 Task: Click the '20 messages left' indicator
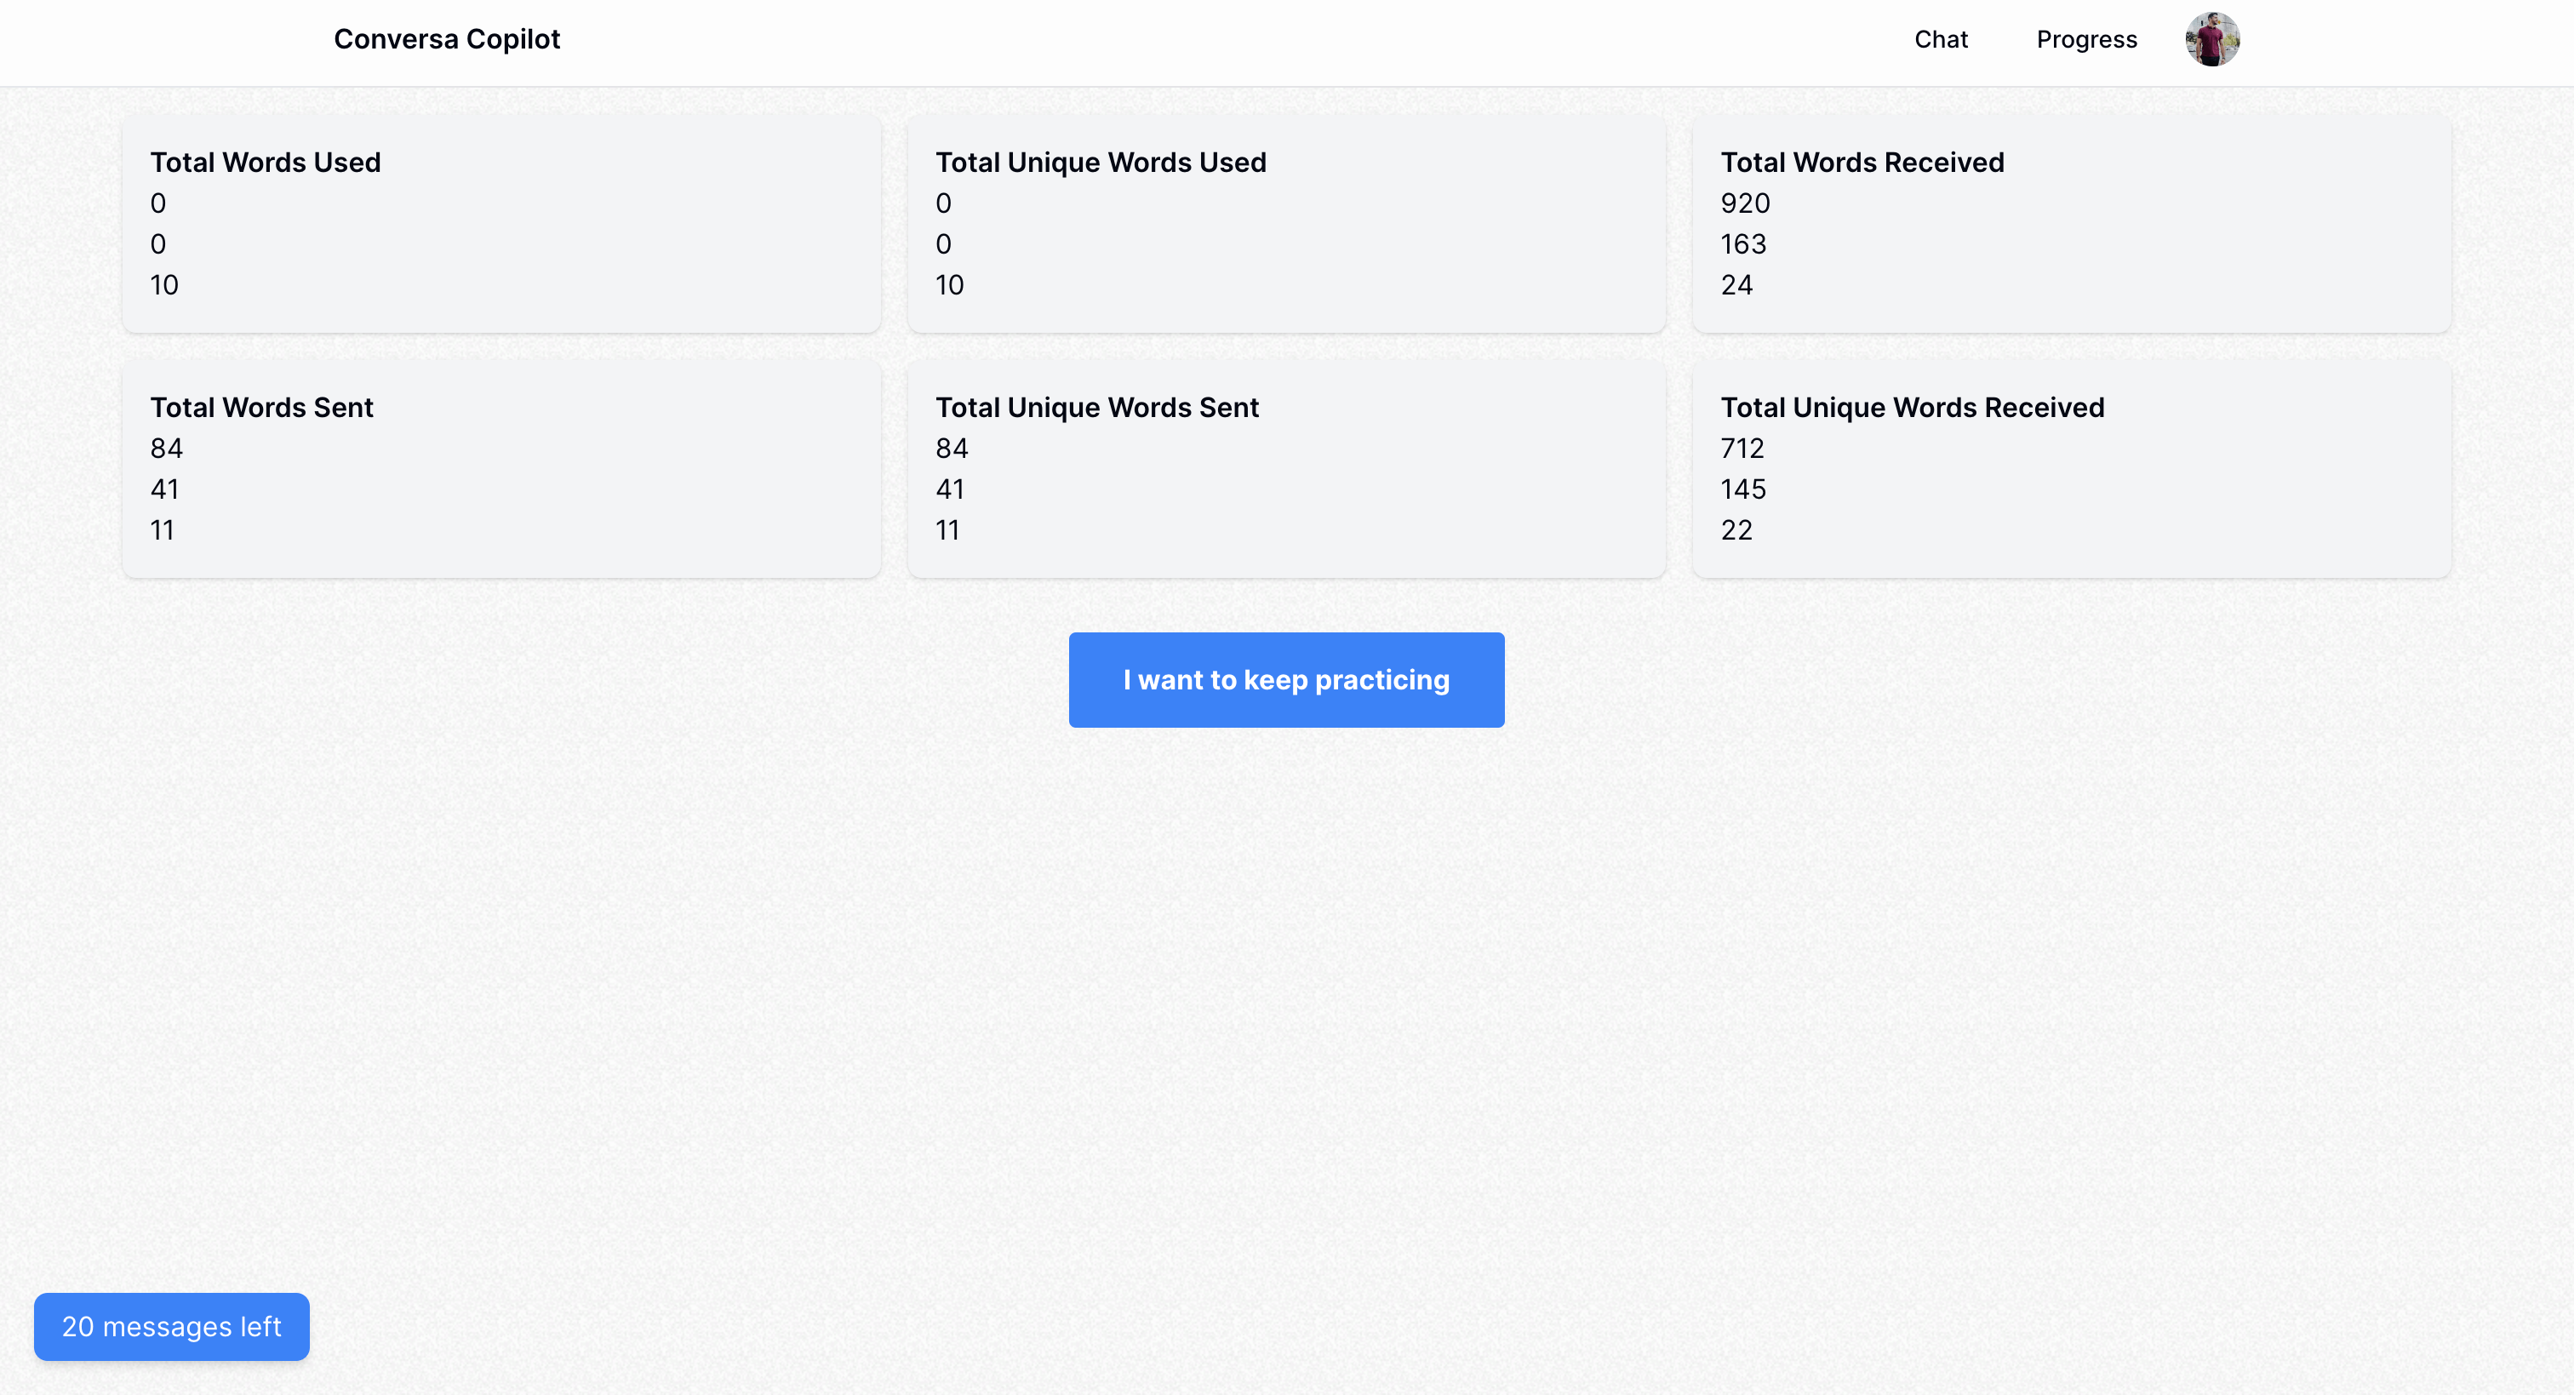172,1326
